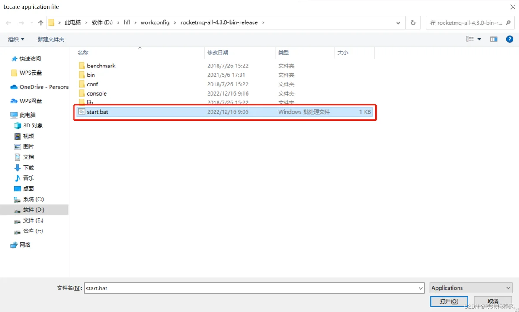Open the Applications file type dropdown
This screenshot has width=519, height=312.
tap(471, 288)
